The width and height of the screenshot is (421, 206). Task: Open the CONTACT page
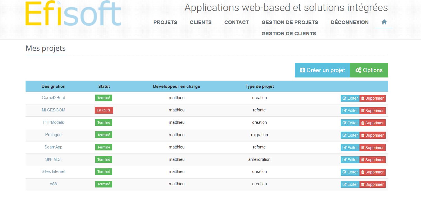point(236,22)
